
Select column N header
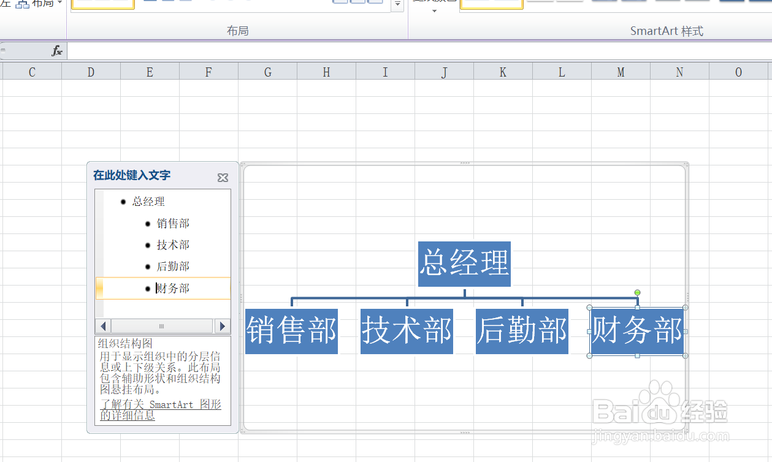(679, 72)
